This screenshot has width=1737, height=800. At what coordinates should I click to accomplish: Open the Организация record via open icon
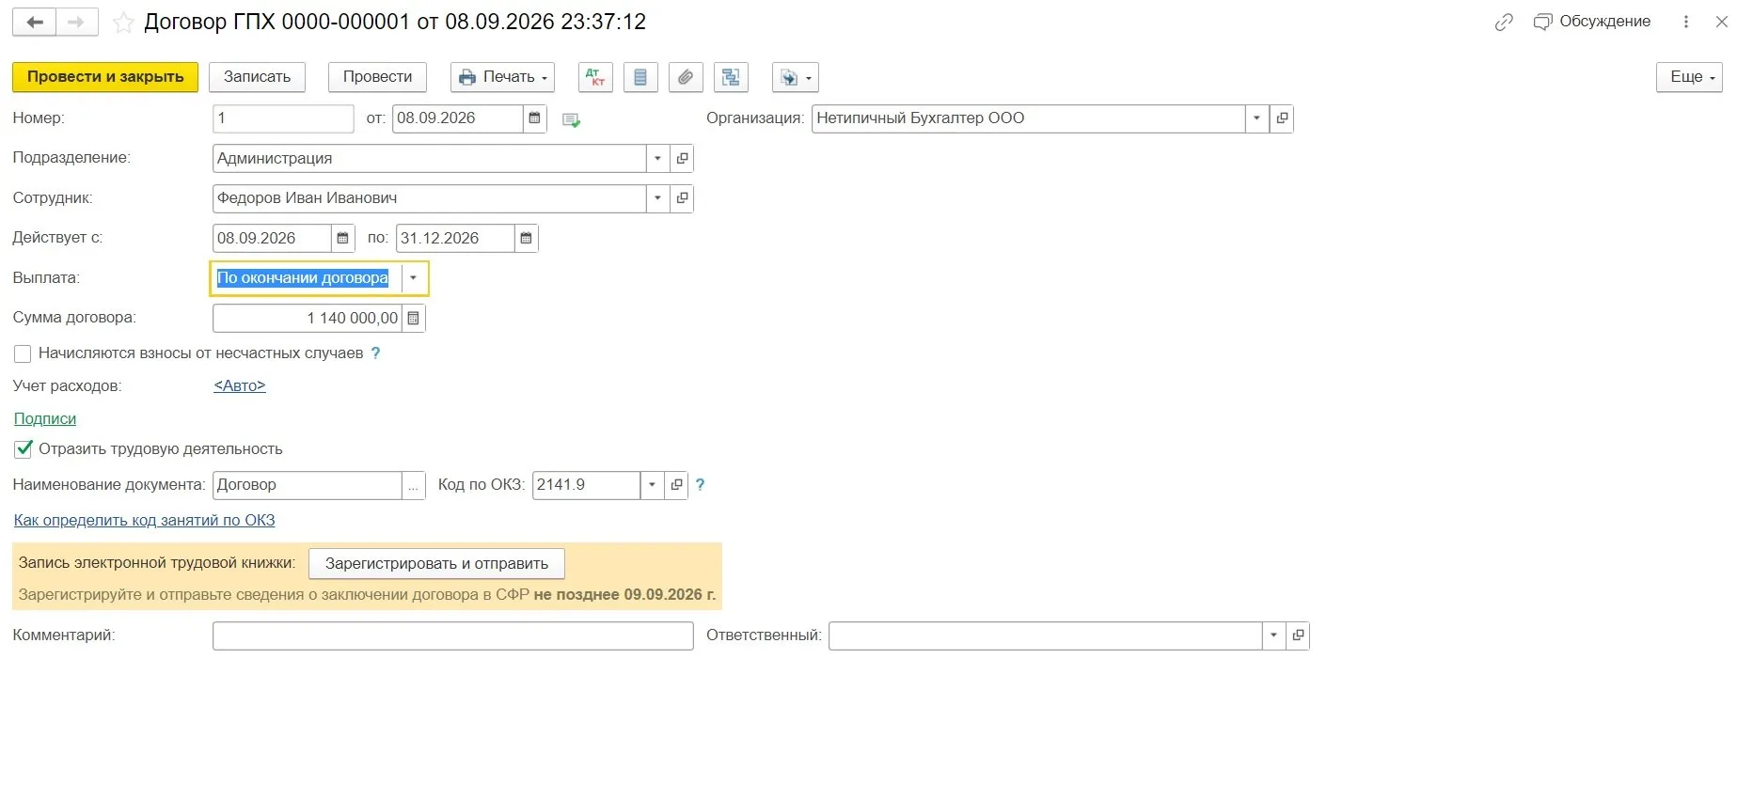[x=1282, y=118]
